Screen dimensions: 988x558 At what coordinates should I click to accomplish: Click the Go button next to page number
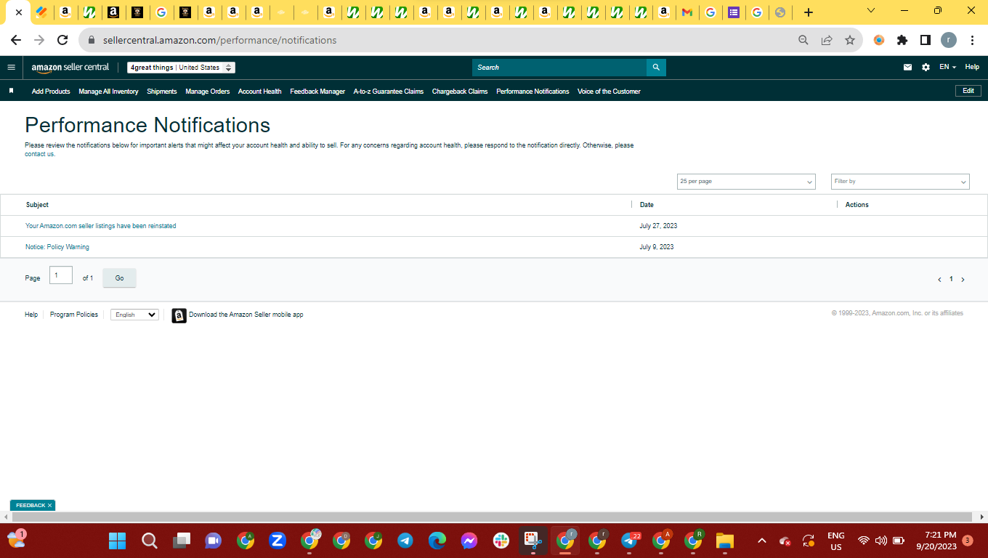click(x=119, y=278)
